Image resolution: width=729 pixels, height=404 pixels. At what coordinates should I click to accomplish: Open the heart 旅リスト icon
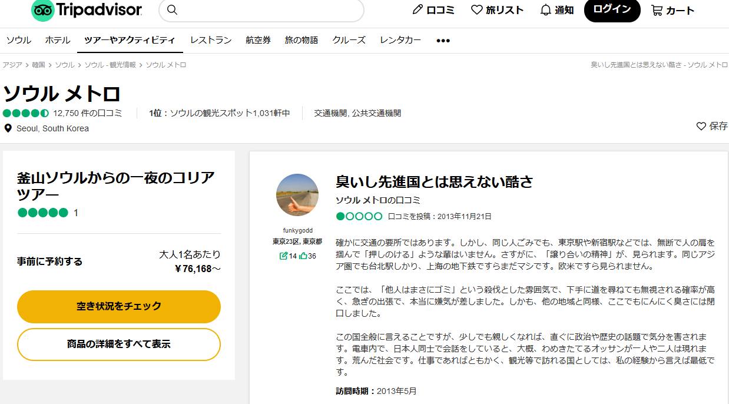[498, 10]
